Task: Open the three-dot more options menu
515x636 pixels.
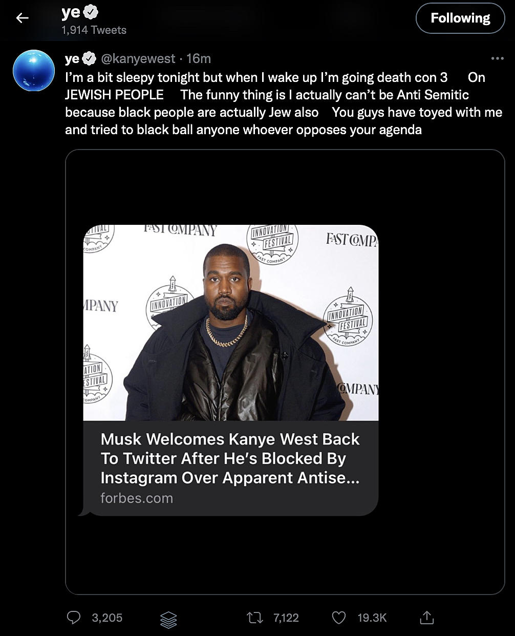Action: 497,58
